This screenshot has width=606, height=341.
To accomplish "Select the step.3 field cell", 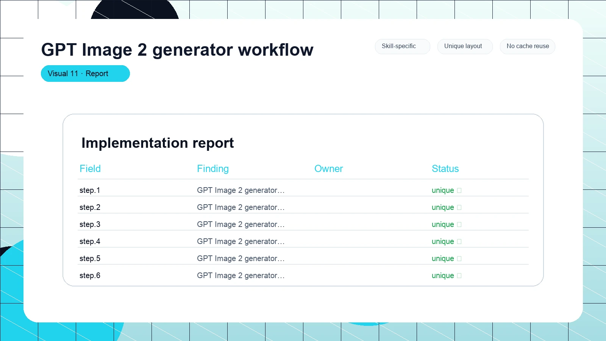I will [90, 224].
